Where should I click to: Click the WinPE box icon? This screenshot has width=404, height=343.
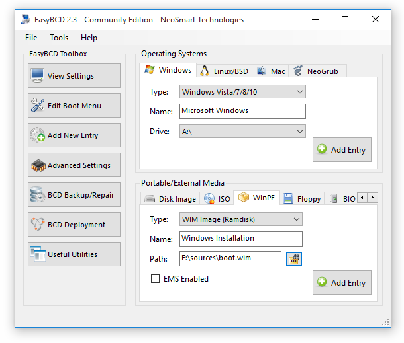coord(244,197)
